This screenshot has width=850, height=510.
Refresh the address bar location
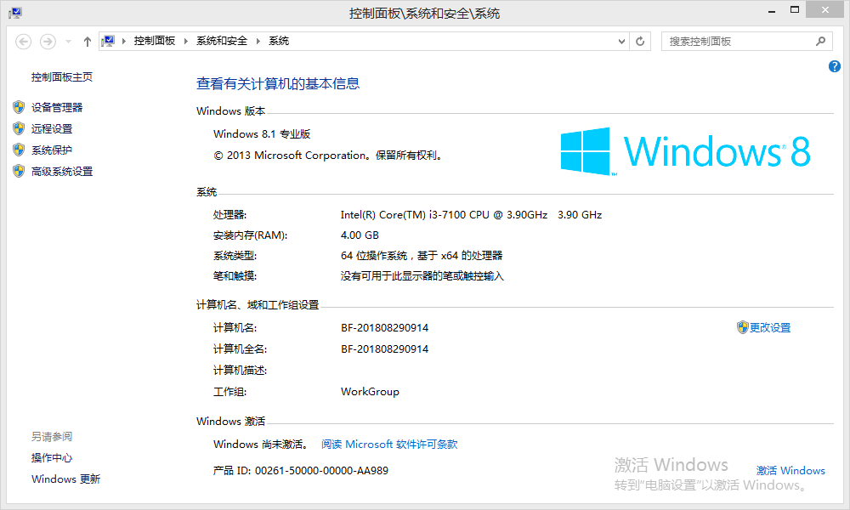[x=641, y=41]
